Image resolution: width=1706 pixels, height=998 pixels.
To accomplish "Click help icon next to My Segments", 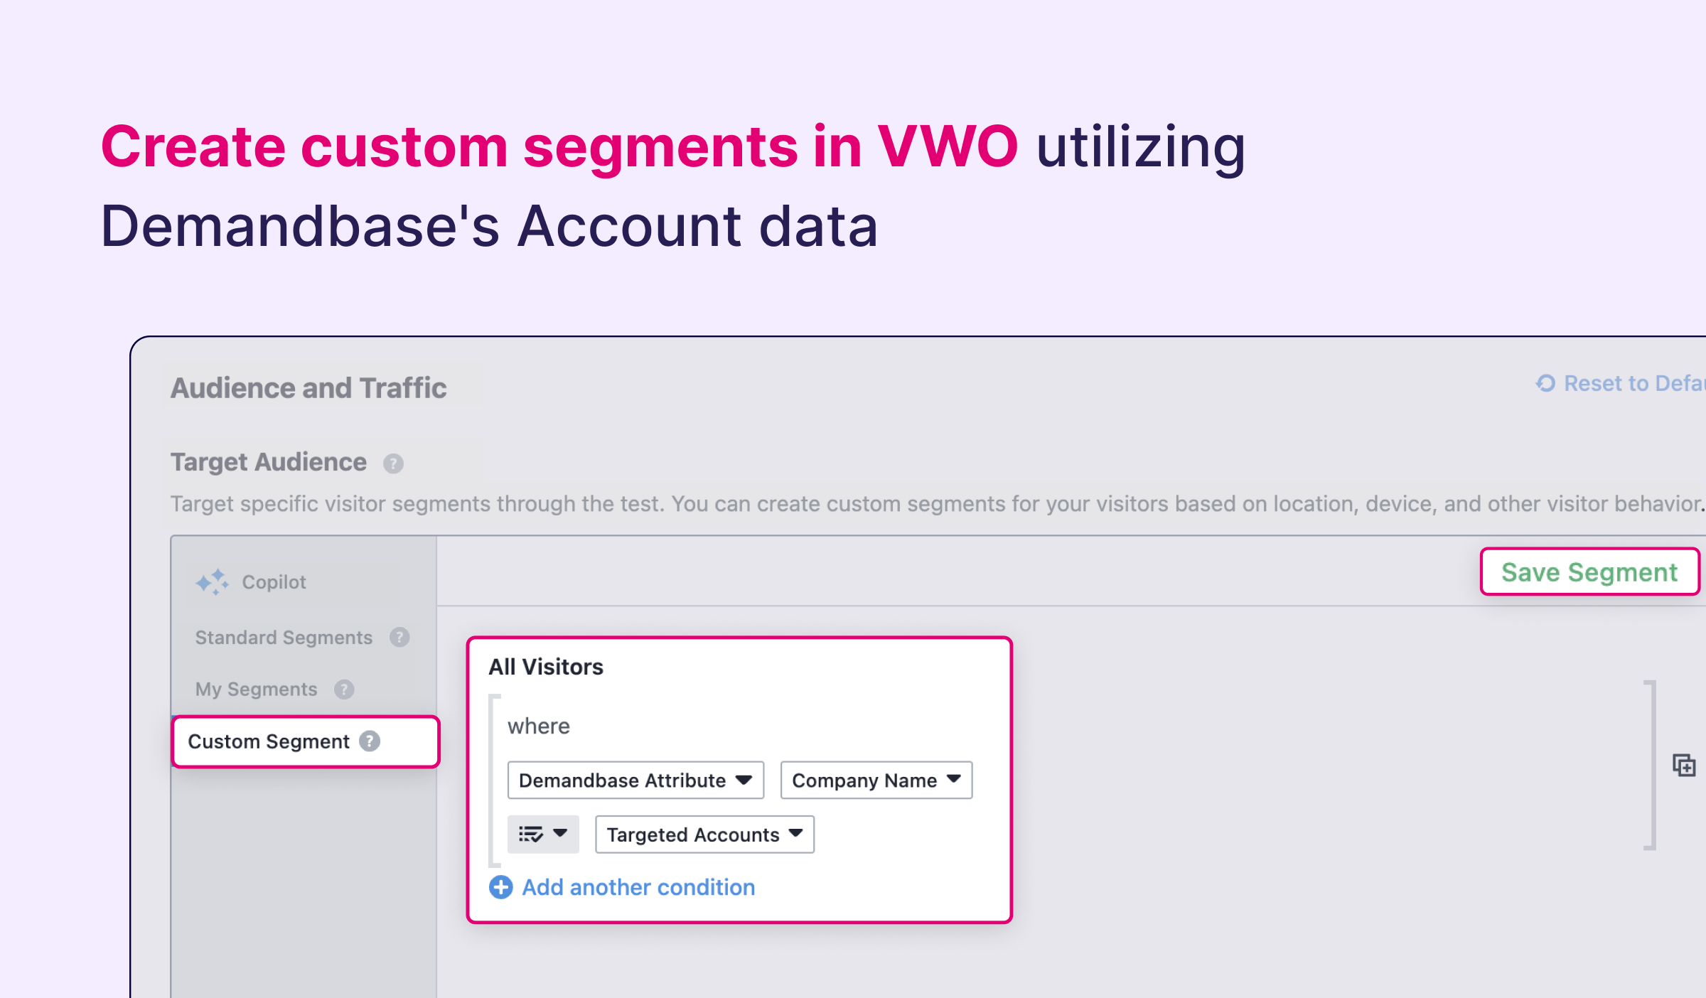I will (x=344, y=689).
